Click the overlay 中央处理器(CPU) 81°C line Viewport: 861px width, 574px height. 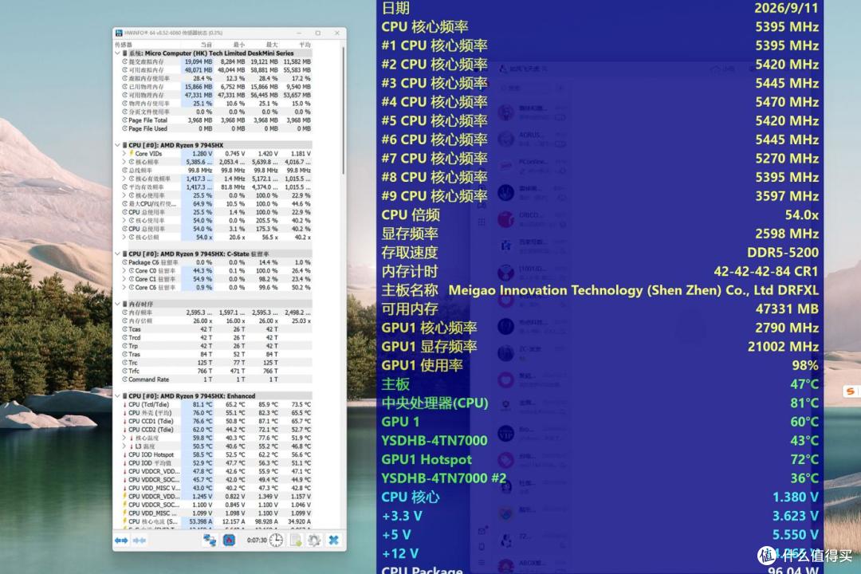tap(600, 403)
